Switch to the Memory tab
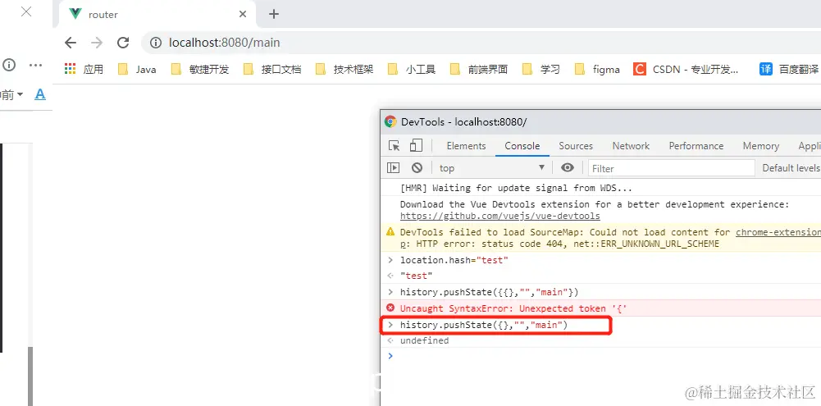Image resolution: width=821 pixels, height=406 pixels. 761,146
